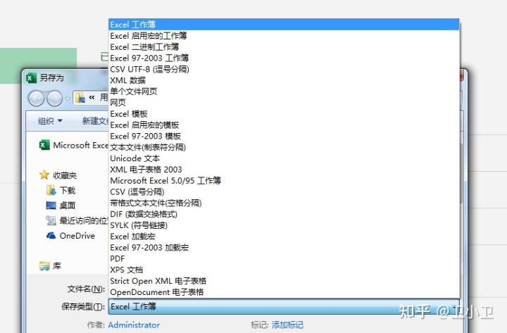This screenshot has width=507, height=333.
Task: Click the back navigation arrow
Action: [x=36, y=99]
